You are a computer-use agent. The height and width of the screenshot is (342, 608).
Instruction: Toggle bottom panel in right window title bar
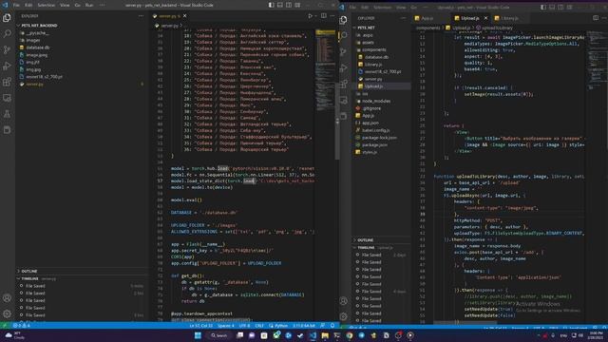[x=552, y=7]
